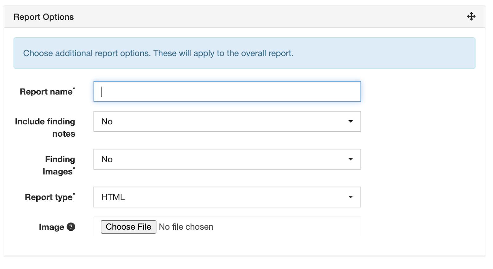This screenshot has height=269, width=493.
Task: Click the HTML value in Report type
Action: 113,197
